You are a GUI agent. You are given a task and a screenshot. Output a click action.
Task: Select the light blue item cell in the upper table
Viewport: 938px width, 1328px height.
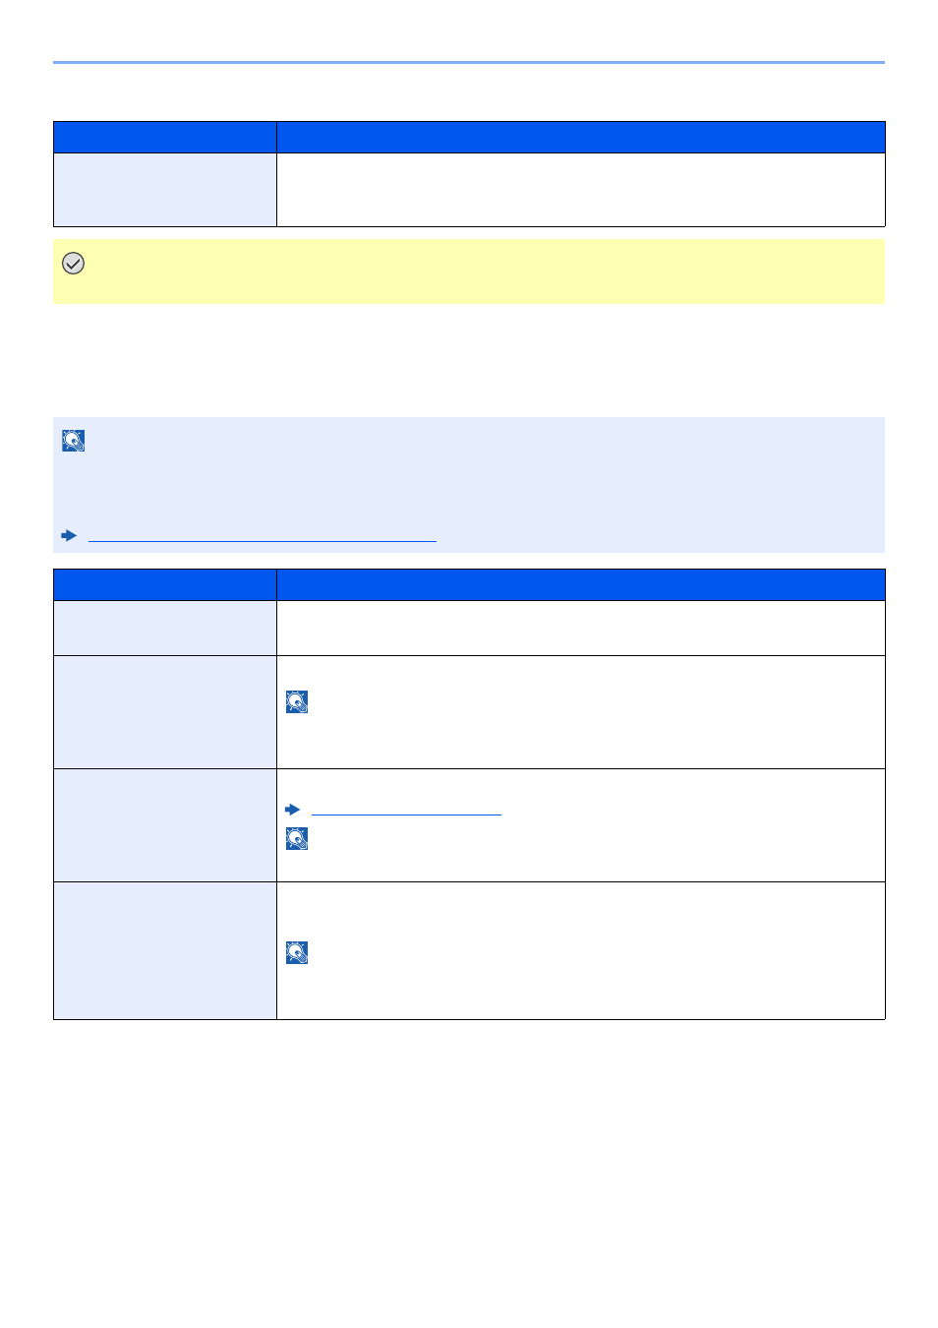click(165, 190)
